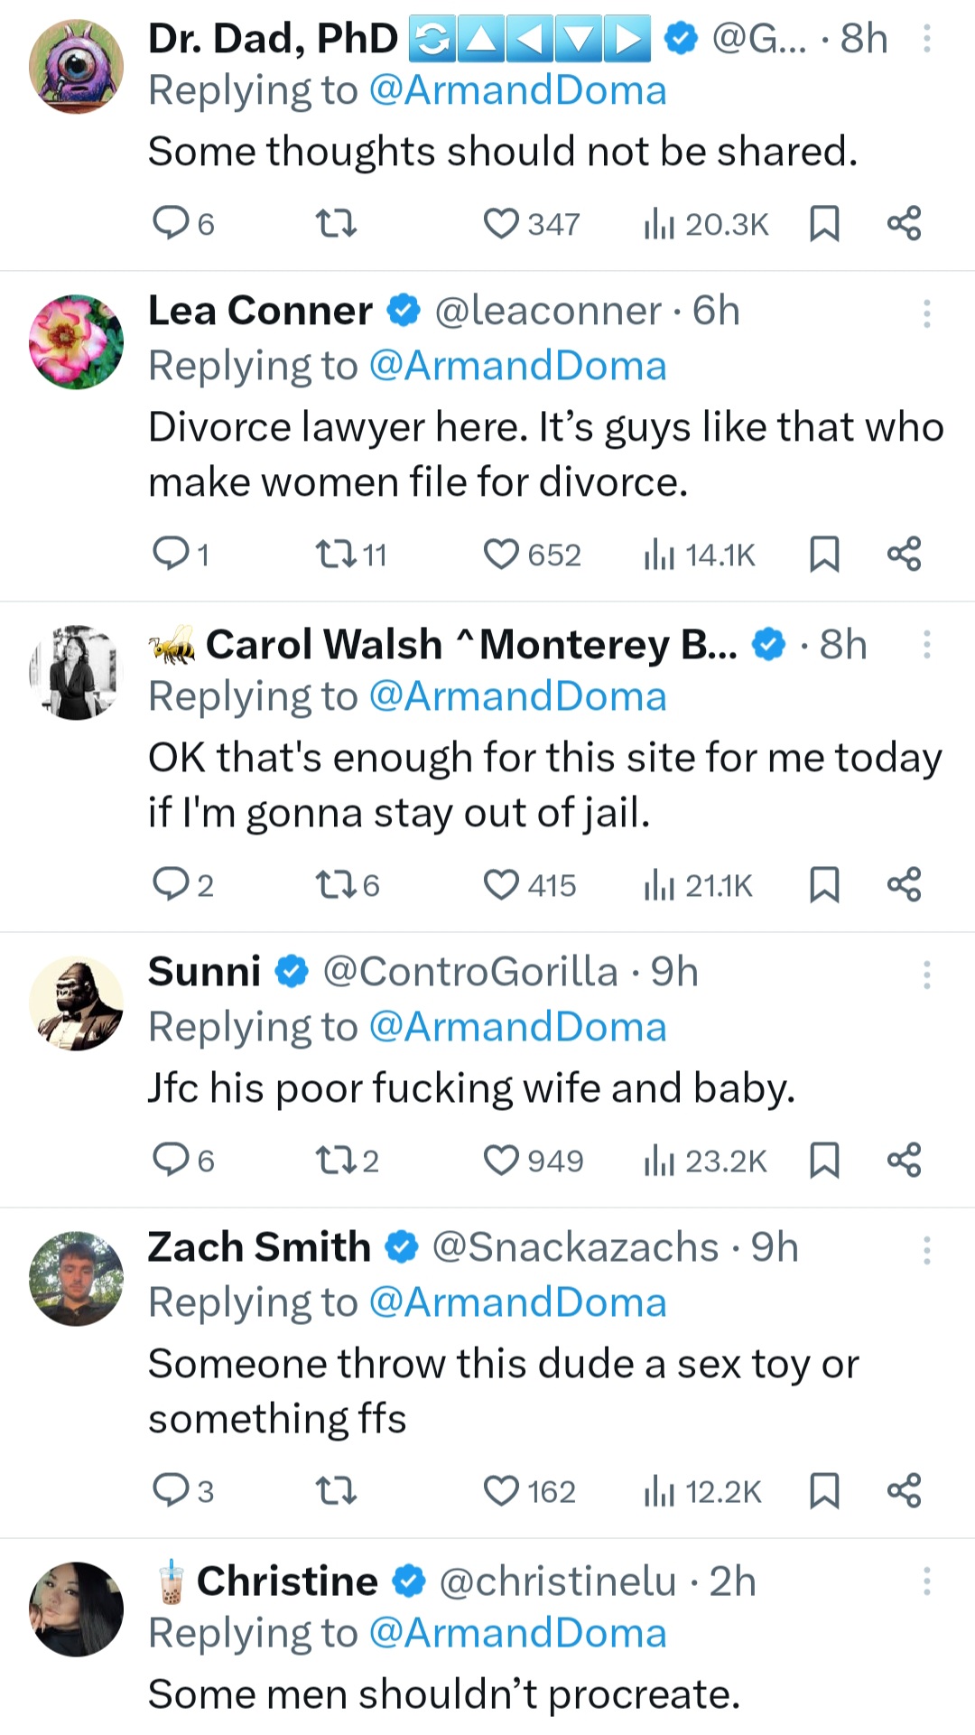
Task: Retweet Dr. Dad's reply
Action: coord(336,223)
